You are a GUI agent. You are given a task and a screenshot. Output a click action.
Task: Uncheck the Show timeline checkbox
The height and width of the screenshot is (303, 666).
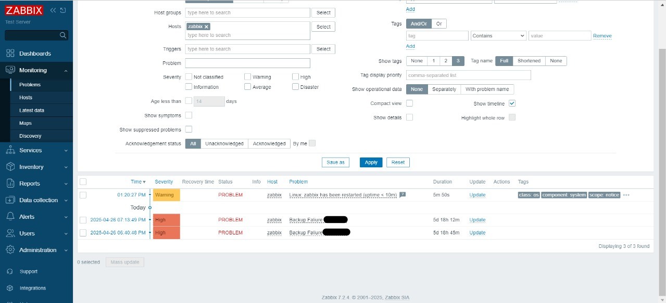tap(512, 103)
